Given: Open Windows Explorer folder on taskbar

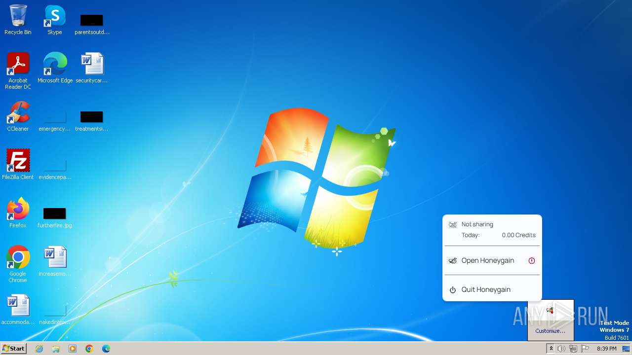Looking at the screenshot, I should click(56, 349).
